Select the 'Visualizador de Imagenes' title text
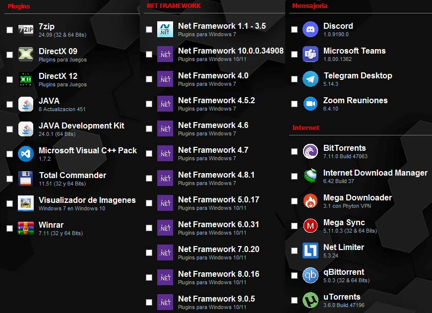This screenshot has height=313, width=432. pos(87,200)
